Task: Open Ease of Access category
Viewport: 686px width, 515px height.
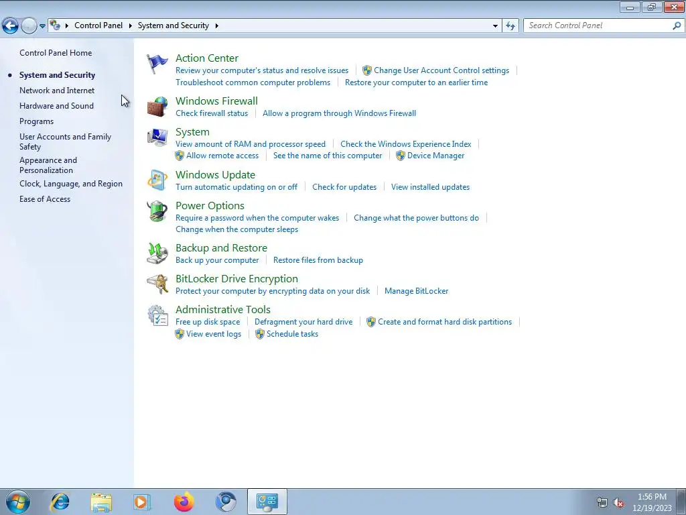Action: pos(45,198)
